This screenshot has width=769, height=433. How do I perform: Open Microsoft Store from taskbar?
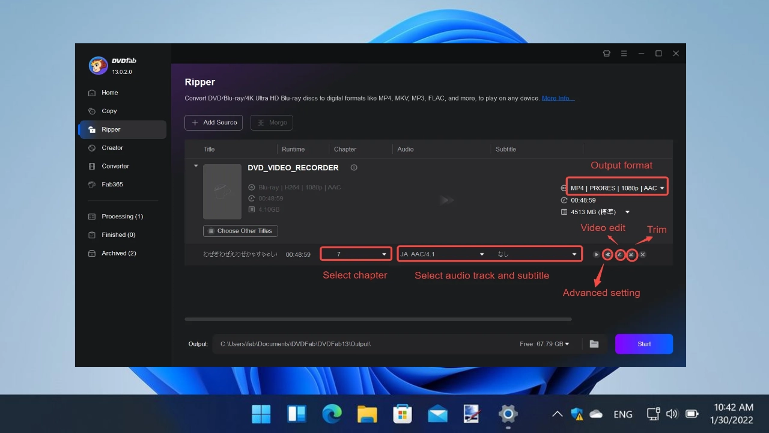click(x=403, y=414)
